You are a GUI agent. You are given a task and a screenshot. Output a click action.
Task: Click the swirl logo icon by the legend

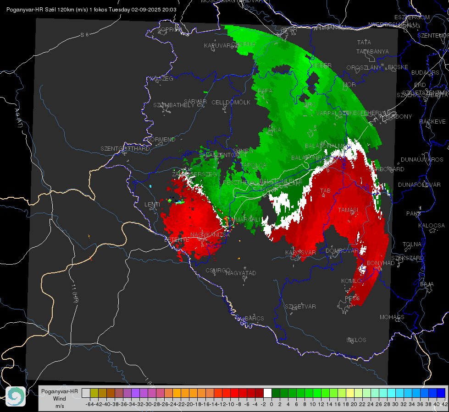click(x=16, y=396)
